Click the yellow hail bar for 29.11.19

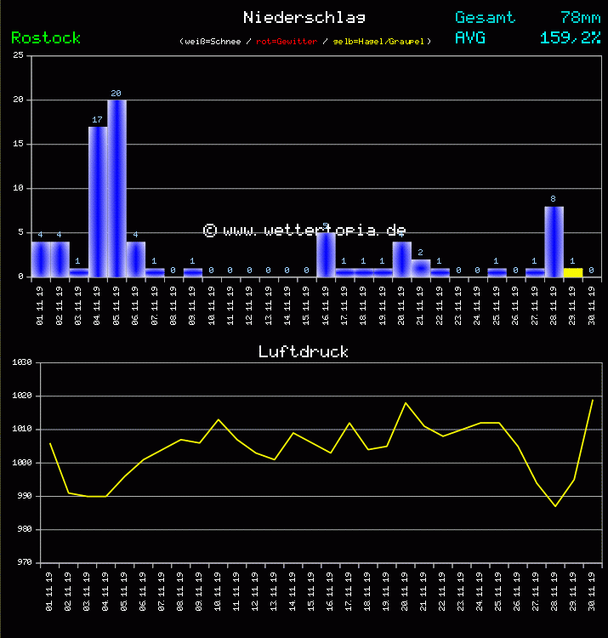coord(572,272)
